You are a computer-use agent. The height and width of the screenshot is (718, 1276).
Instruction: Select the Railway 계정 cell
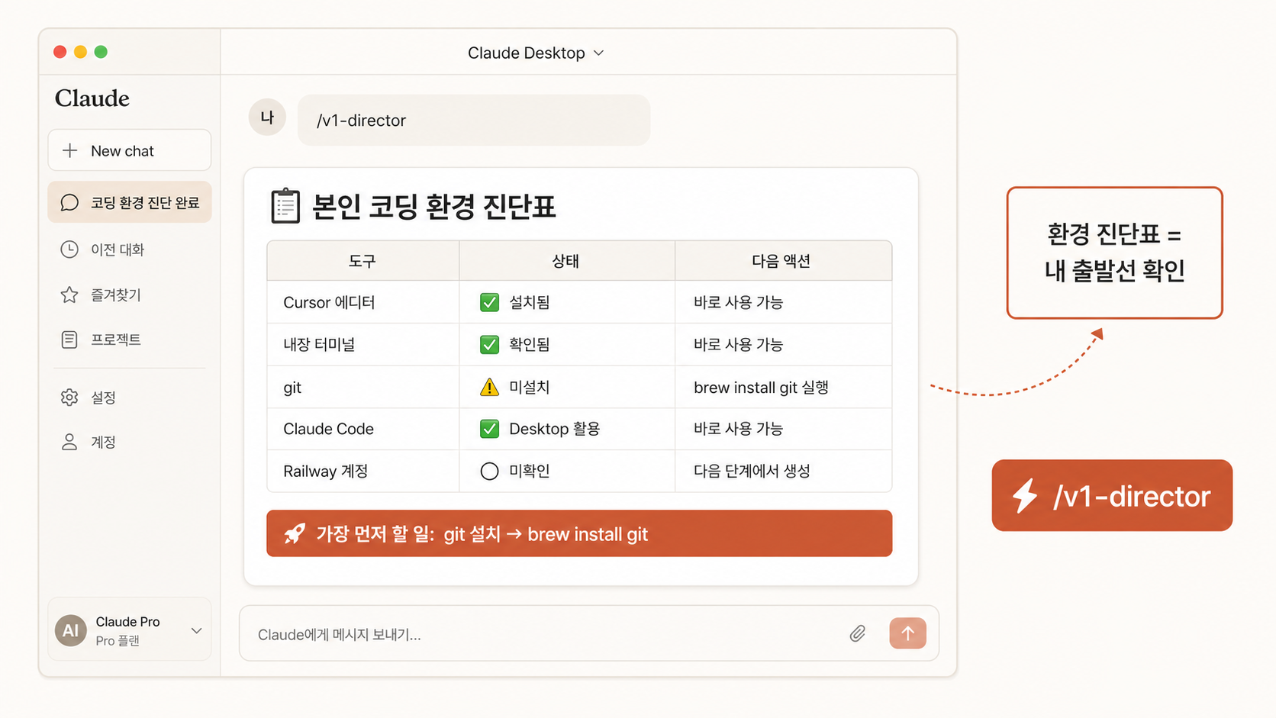pyautogui.click(x=362, y=471)
